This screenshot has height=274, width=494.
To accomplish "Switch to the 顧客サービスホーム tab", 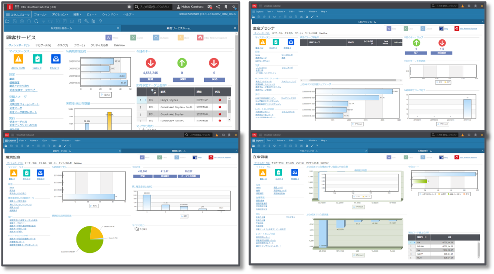I will 179,28.
